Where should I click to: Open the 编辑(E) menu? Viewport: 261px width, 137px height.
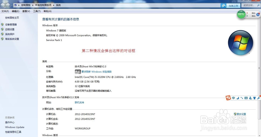tap(15, 11)
